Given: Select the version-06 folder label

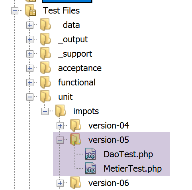Looking at the screenshot, I should [x=109, y=183].
